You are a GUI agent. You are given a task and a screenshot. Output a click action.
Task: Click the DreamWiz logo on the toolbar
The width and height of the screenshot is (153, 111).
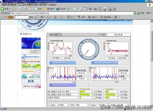click(7, 17)
